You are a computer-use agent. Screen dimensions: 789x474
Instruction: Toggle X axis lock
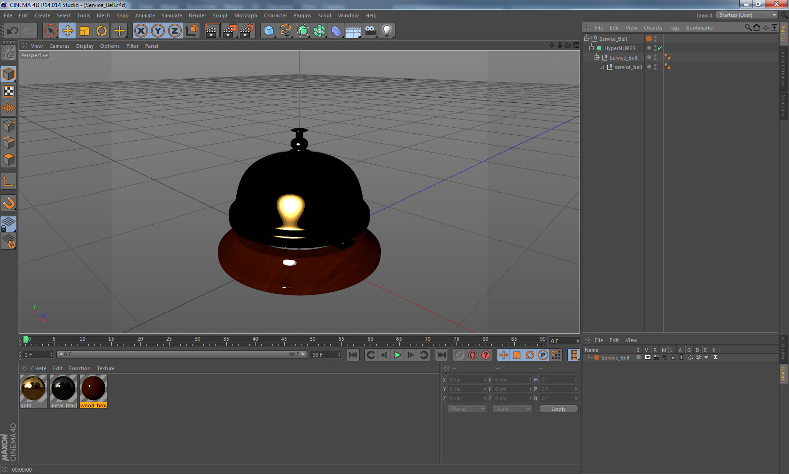pos(141,31)
